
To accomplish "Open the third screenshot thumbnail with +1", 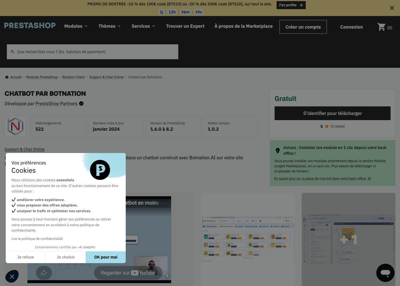I will point(349,239).
